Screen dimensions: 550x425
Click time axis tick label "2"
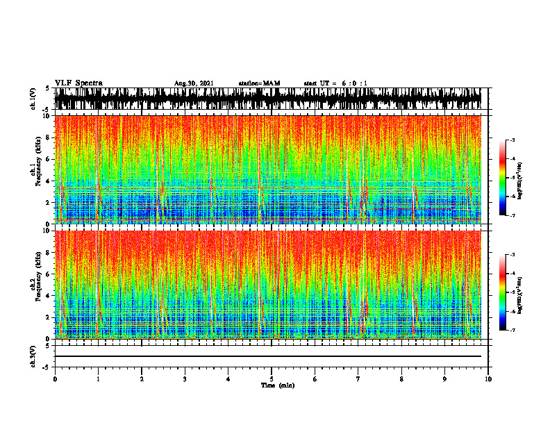tap(142, 379)
